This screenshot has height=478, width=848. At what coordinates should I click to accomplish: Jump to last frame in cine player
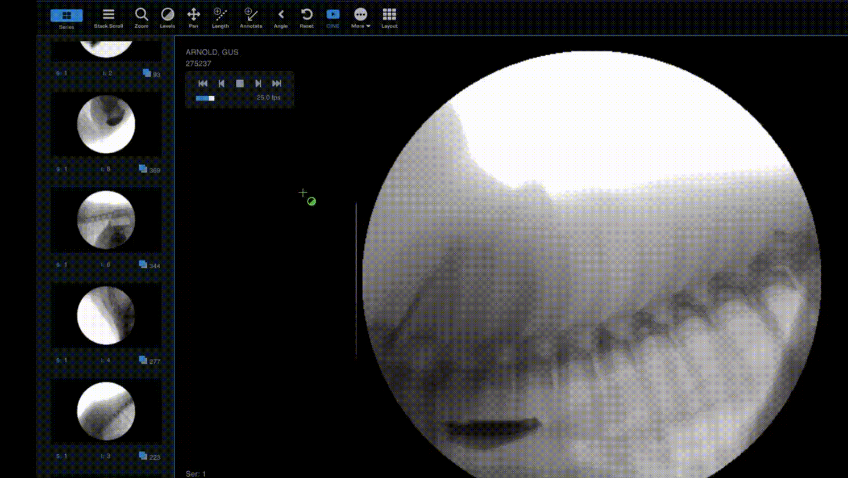click(277, 83)
